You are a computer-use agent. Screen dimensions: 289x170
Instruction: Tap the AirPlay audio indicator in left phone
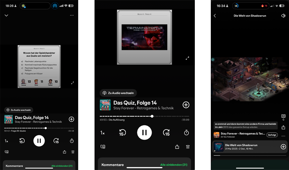coord(55,6)
